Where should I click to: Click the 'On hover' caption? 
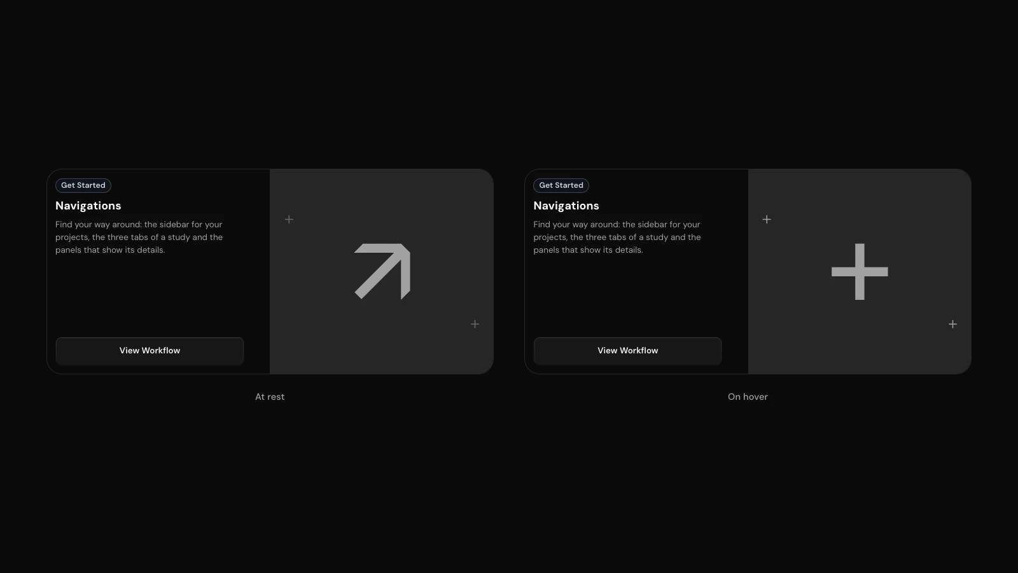tap(748, 397)
